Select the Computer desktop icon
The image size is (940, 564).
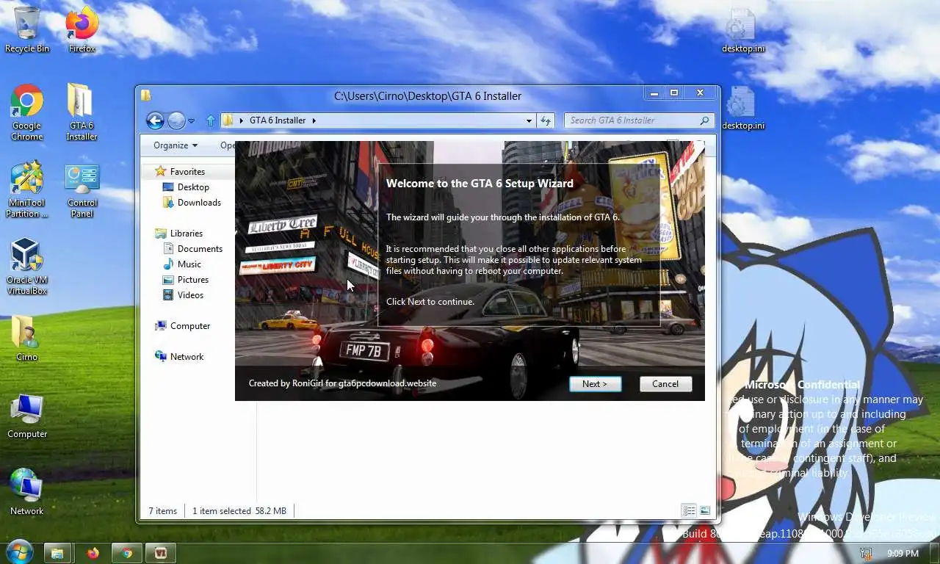27,416
